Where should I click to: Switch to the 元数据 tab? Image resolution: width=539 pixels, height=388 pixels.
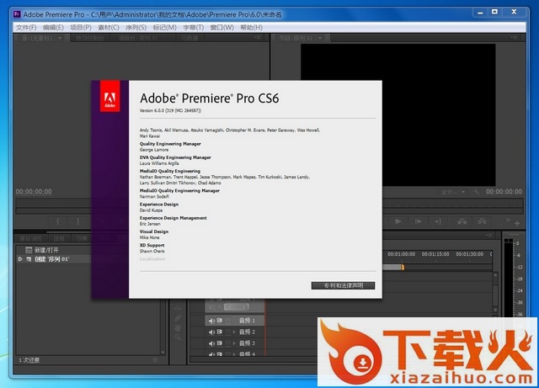coord(190,38)
